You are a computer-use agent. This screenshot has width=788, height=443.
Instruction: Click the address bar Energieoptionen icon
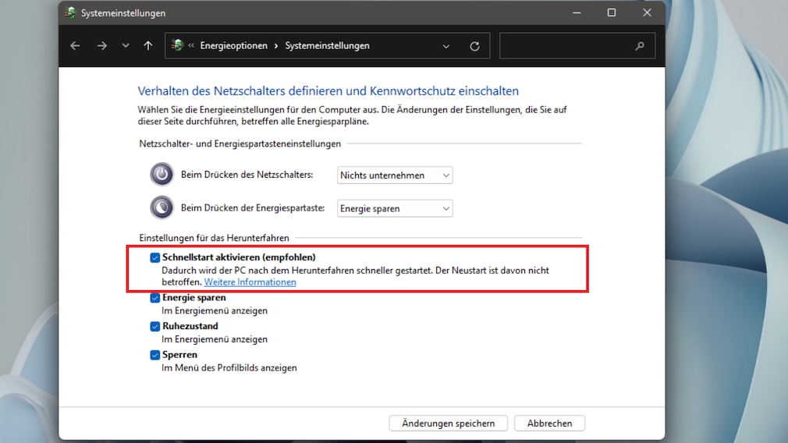(178, 45)
